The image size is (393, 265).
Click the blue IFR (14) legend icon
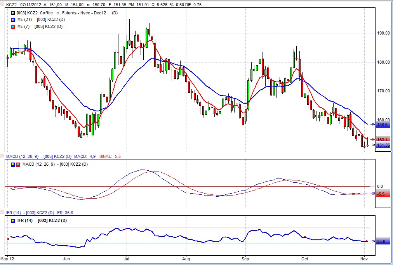point(13,220)
